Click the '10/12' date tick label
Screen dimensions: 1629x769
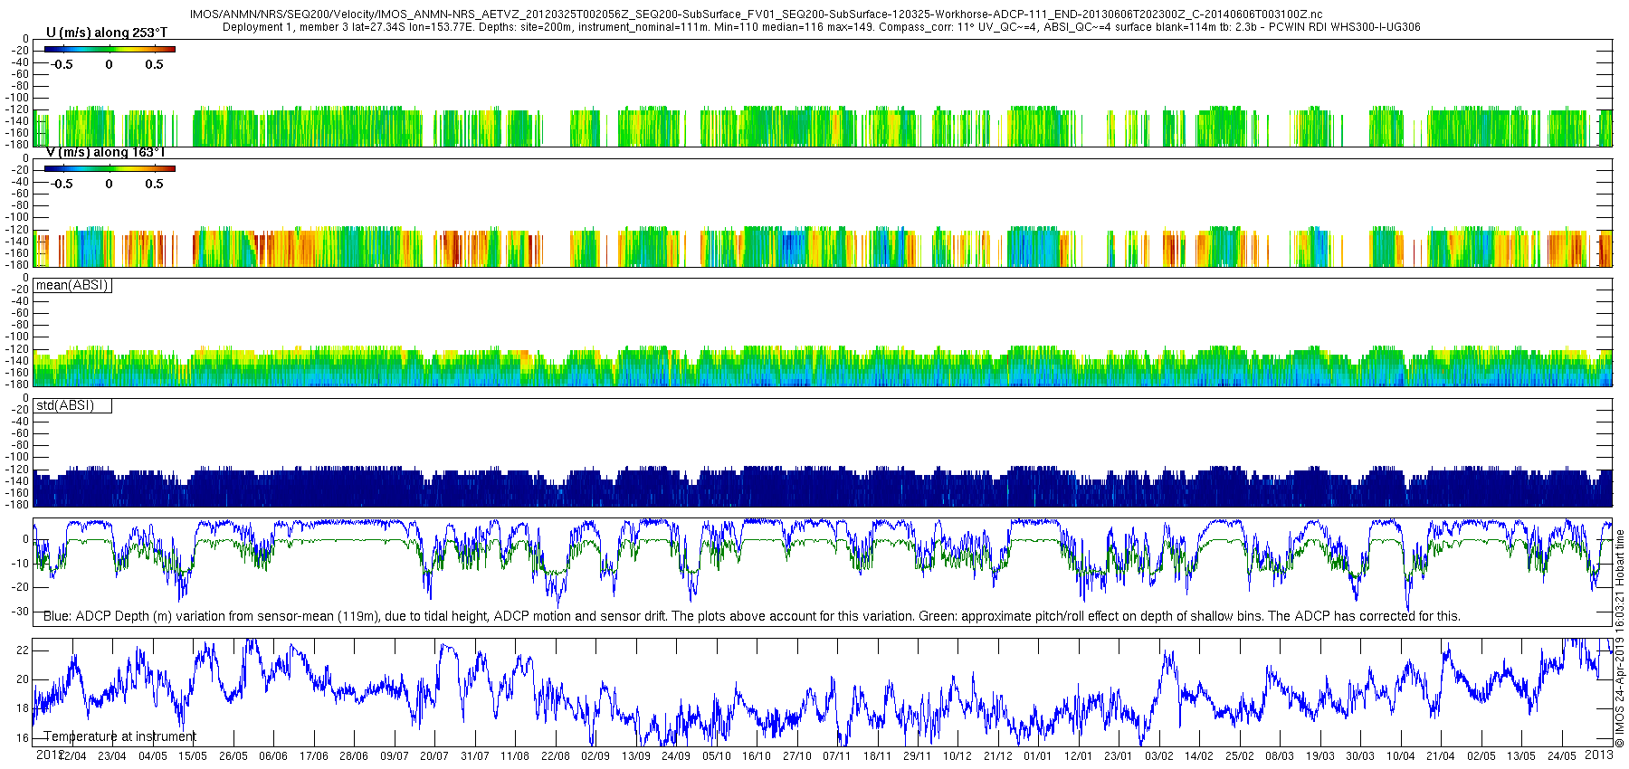click(x=957, y=756)
